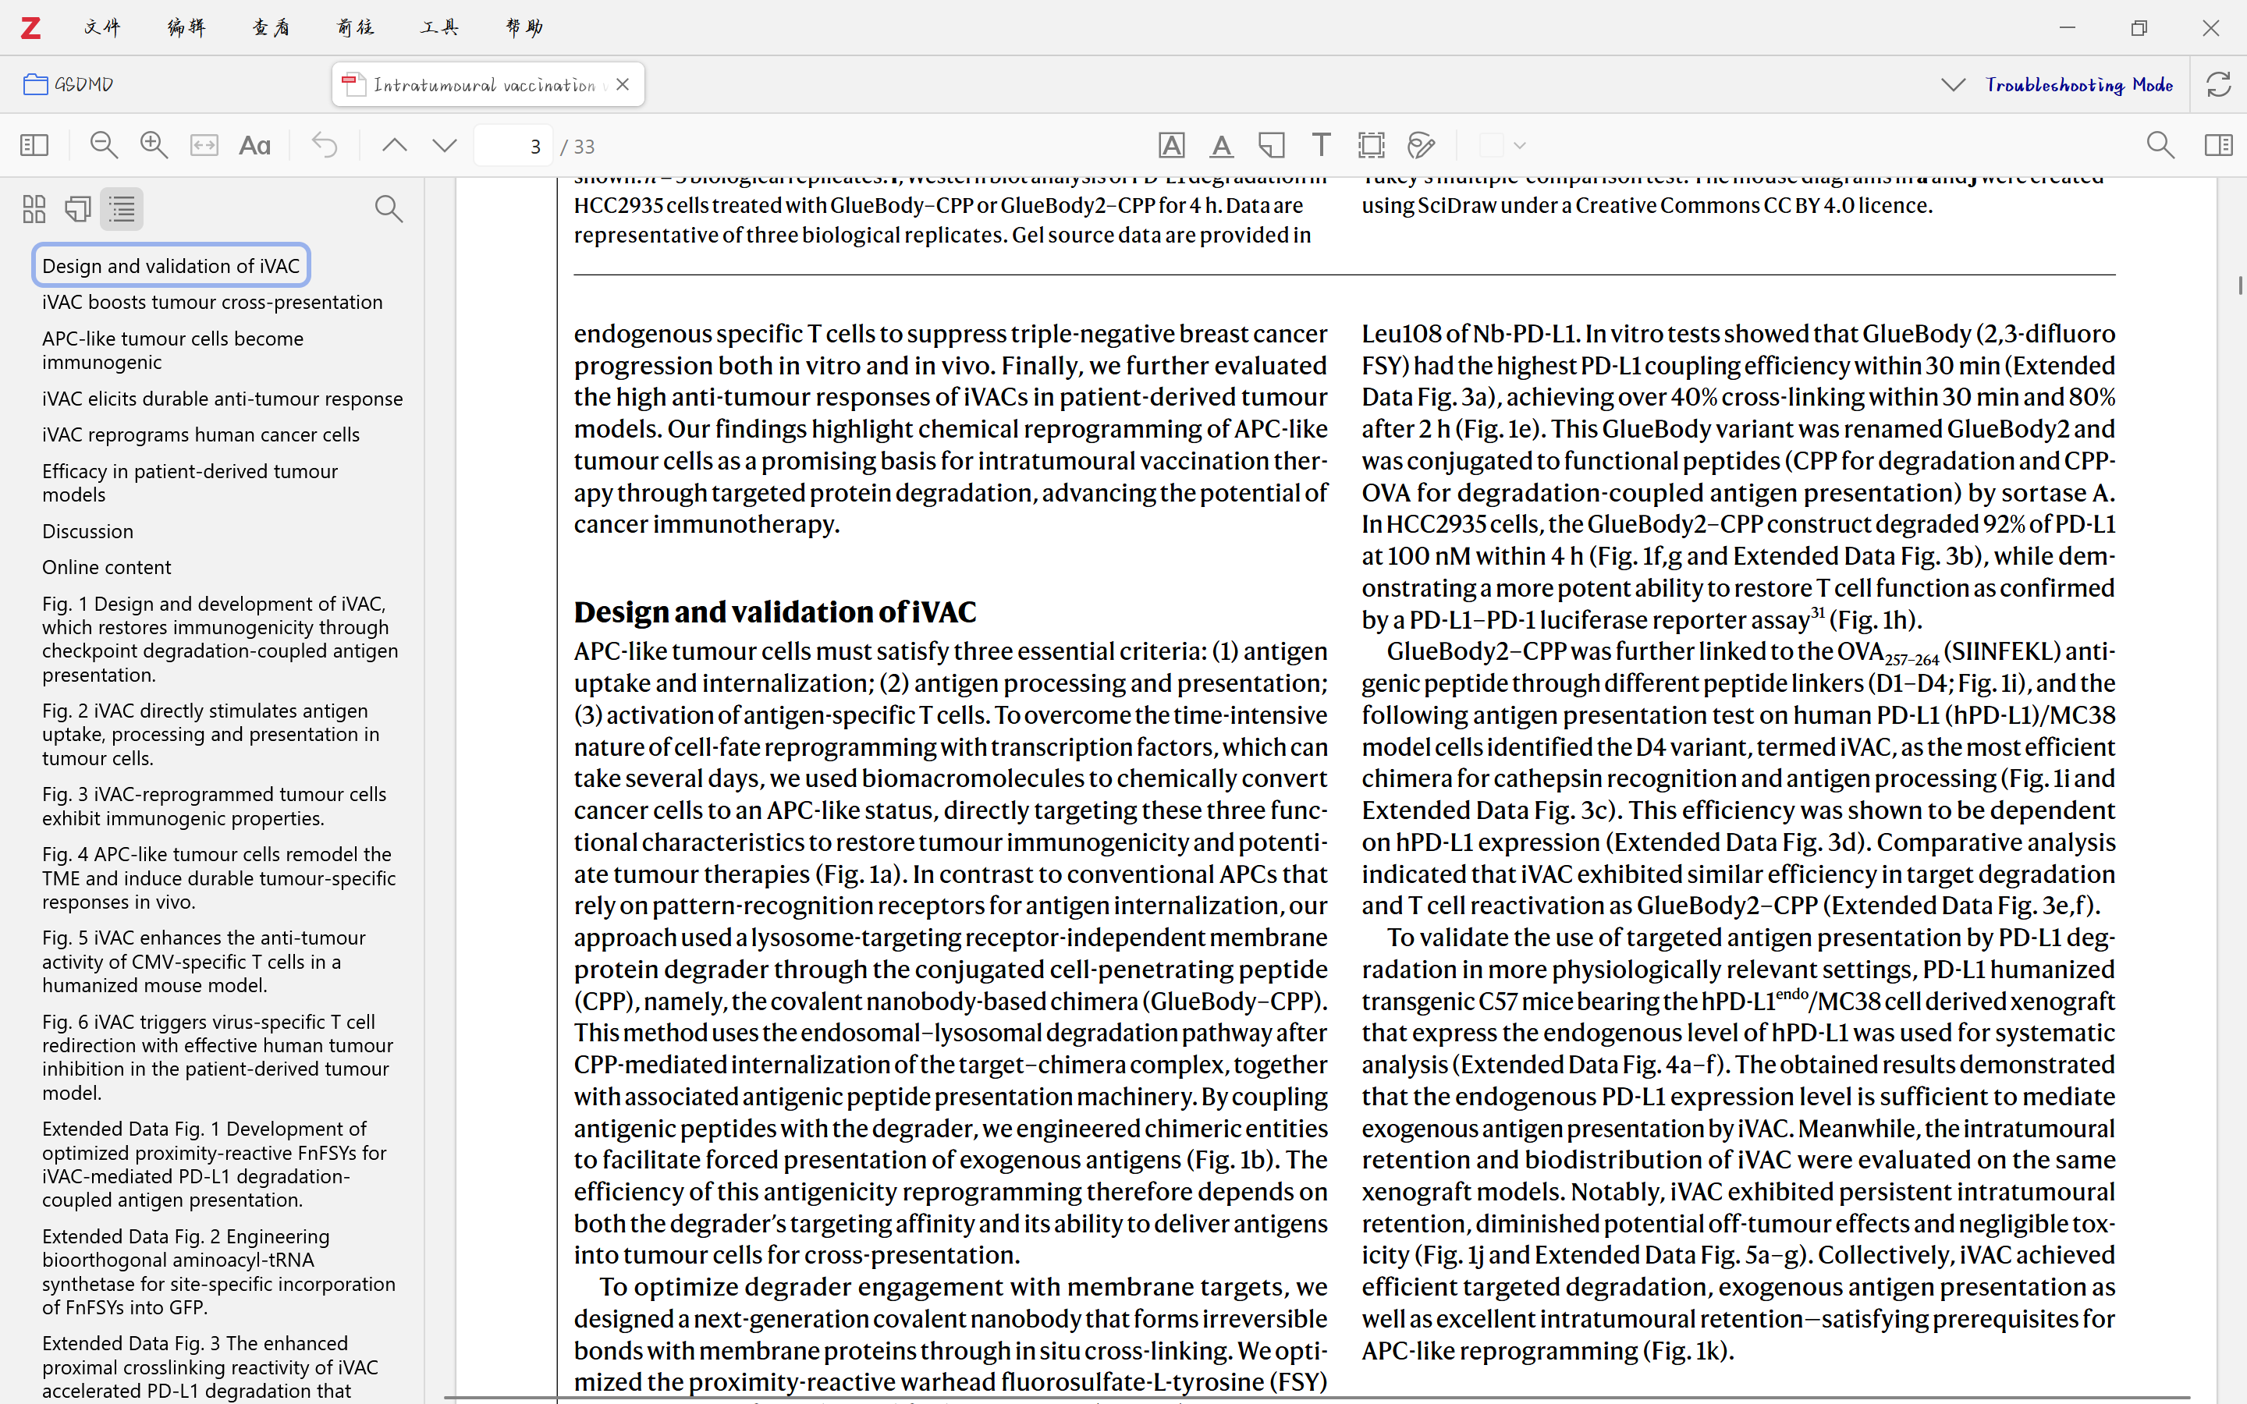Image resolution: width=2247 pixels, height=1404 pixels.
Task: Click Troubleshooting Mode link
Action: pyautogui.click(x=2079, y=84)
